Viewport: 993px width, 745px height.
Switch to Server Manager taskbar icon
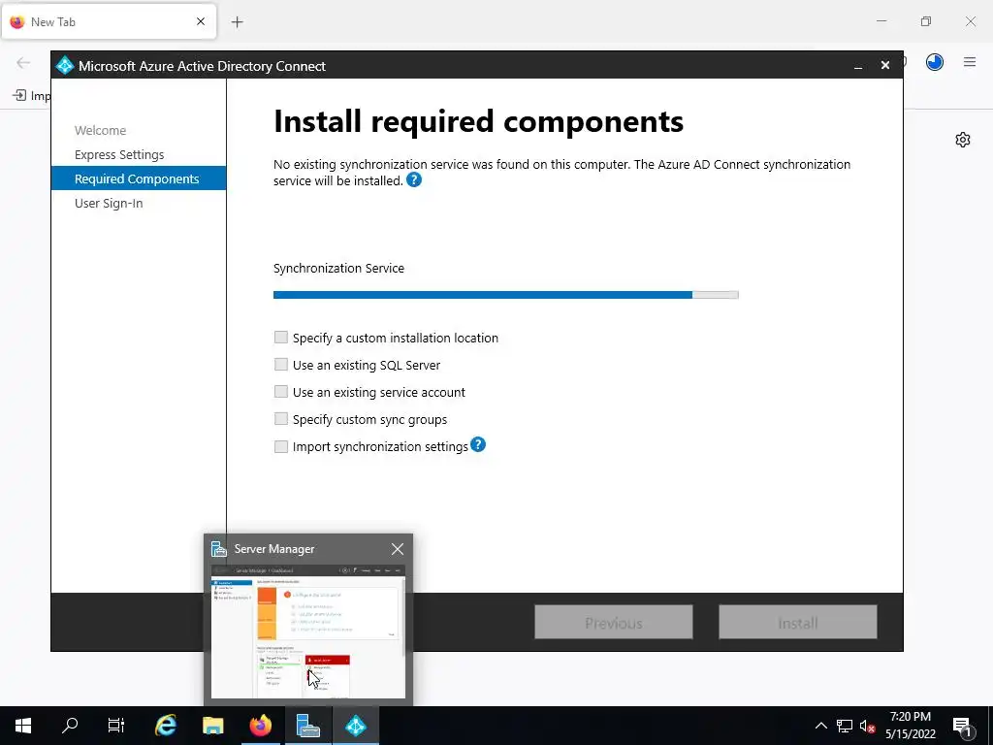(x=307, y=725)
